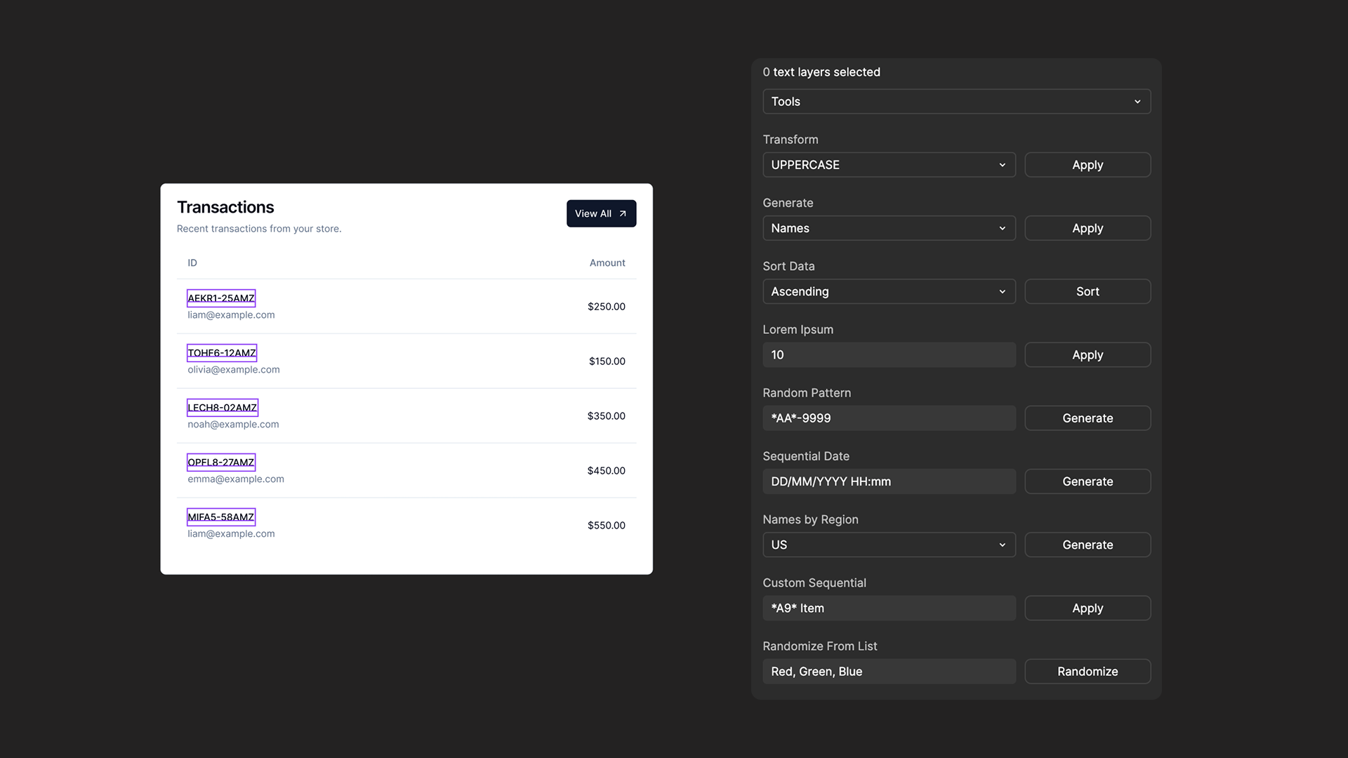Select the MIFA5-58AMZ transaction ID text
Viewport: 1348px width, 758px height.
click(x=221, y=517)
